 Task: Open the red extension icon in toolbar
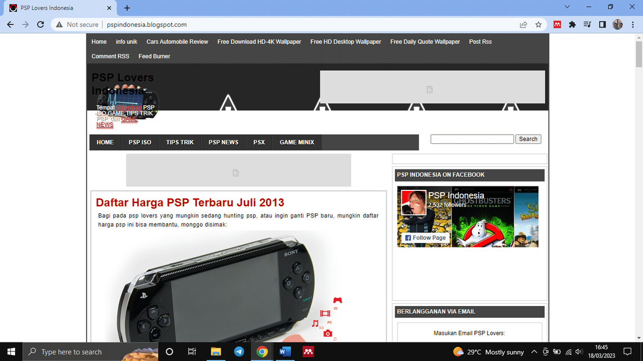558,25
